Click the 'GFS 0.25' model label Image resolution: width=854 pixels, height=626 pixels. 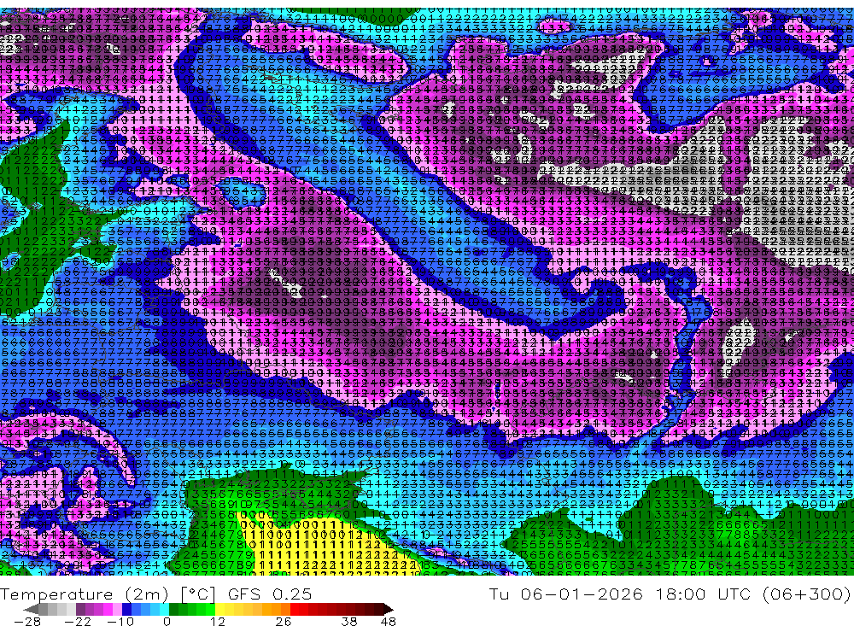pyautogui.click(x=270, y=594)
